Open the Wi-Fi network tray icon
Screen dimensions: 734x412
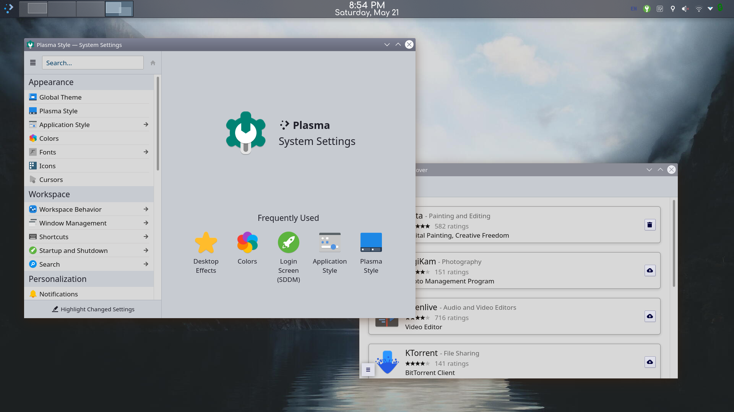[699, 9]
